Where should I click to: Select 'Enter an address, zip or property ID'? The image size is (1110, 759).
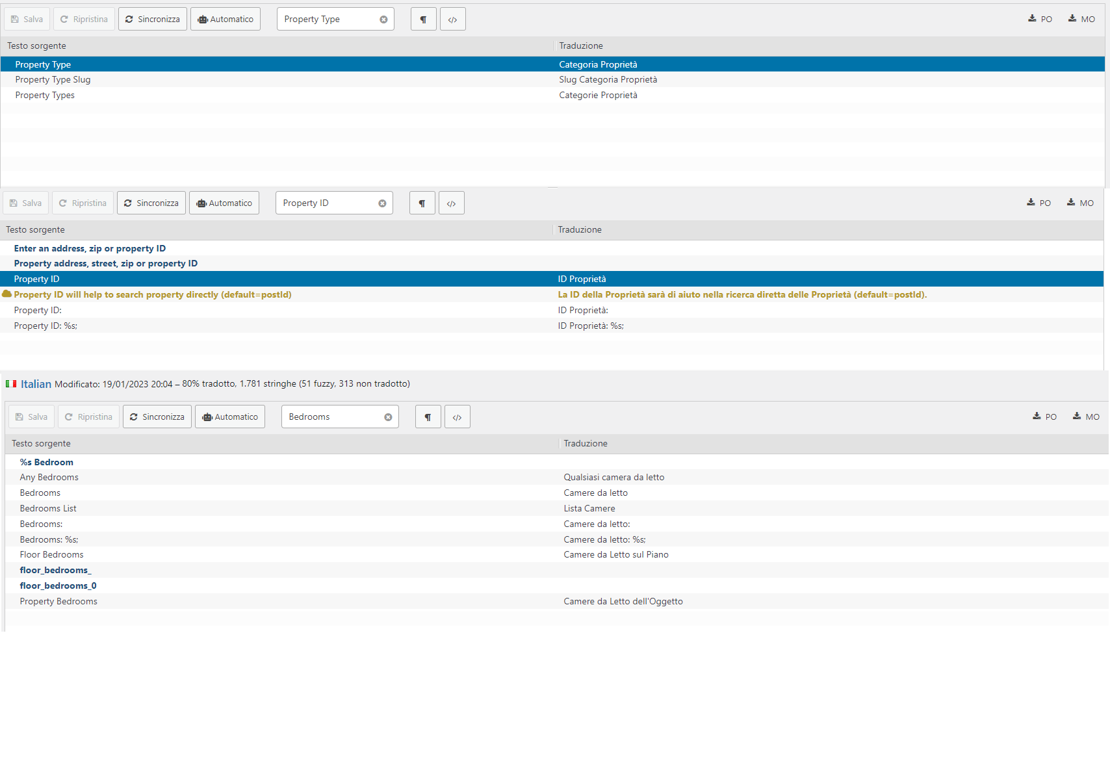pos(90,249)
